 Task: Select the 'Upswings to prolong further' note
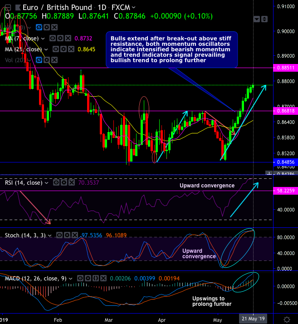(212, 301)
